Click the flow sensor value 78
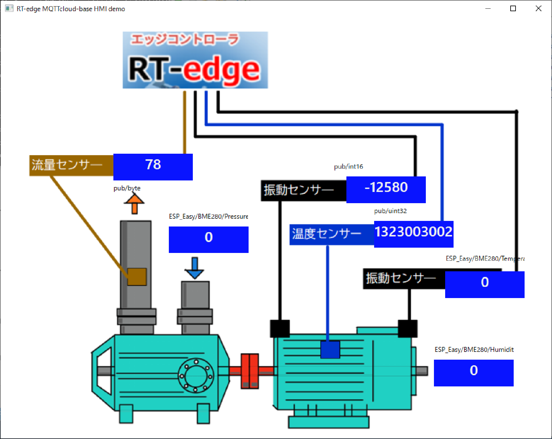 coord(153,167)
